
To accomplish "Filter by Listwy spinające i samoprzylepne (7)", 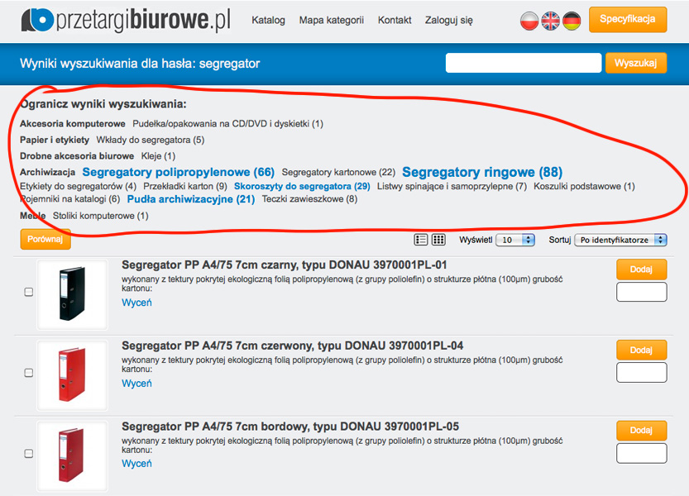I will [x=452, y=186].
